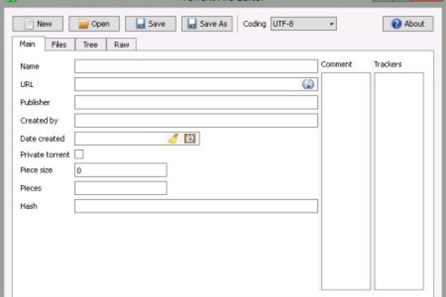Click the Pieces field
This screenshot has height=297, width=446.
pos(121,188)
